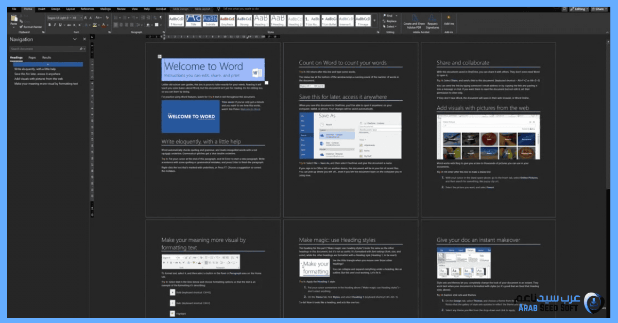
Task: Open the Paragraph group dialog launcher
Action: 164,32
